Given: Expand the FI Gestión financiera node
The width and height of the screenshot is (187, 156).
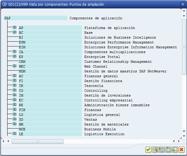Looking at the screenshot, I should pos(14,81).
